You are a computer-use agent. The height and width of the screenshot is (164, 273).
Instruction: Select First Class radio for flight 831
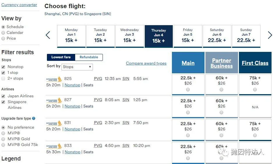pyautogui.click(x=255, y=135)
